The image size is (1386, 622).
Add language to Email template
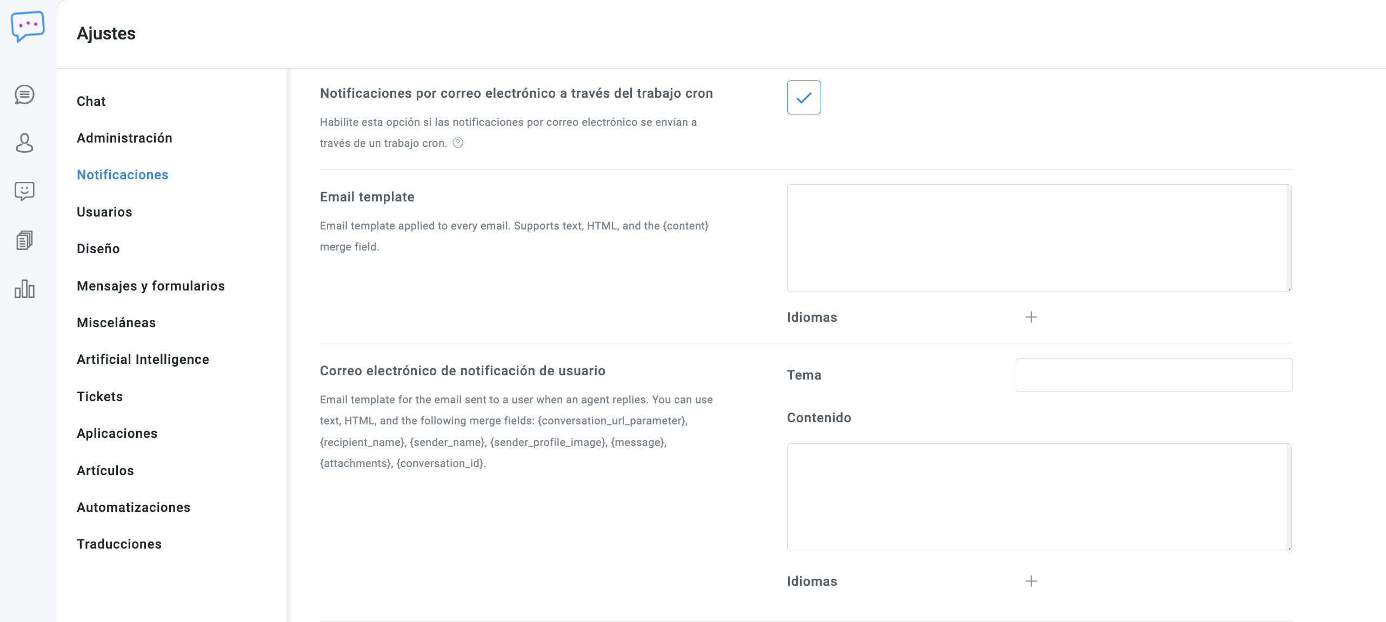tap(1031, 317)
